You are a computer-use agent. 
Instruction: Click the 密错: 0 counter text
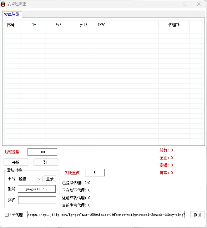click(x=166, y=165)
